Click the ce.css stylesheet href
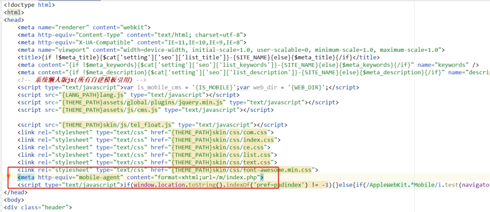 218,147
